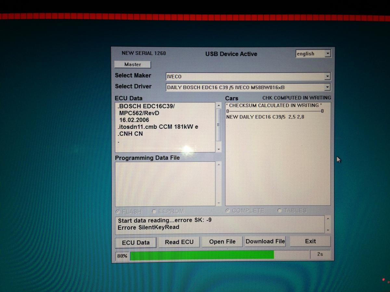This screenshot has height=292, width=390.
Task: Click the Master button
Action: (x=133, y=65)
